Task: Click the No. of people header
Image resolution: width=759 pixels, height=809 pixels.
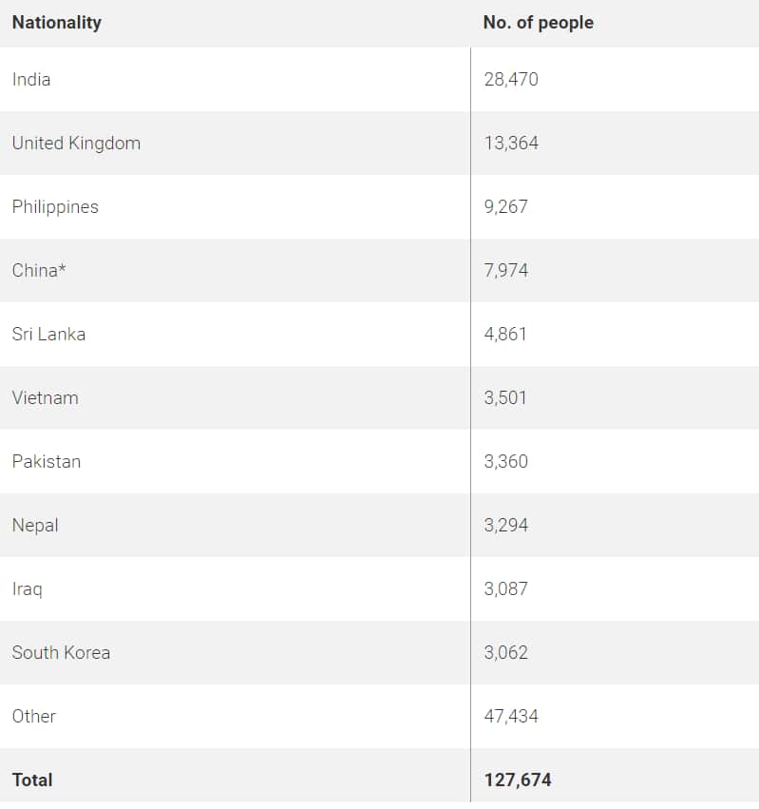Action: (x=538, y=23)
